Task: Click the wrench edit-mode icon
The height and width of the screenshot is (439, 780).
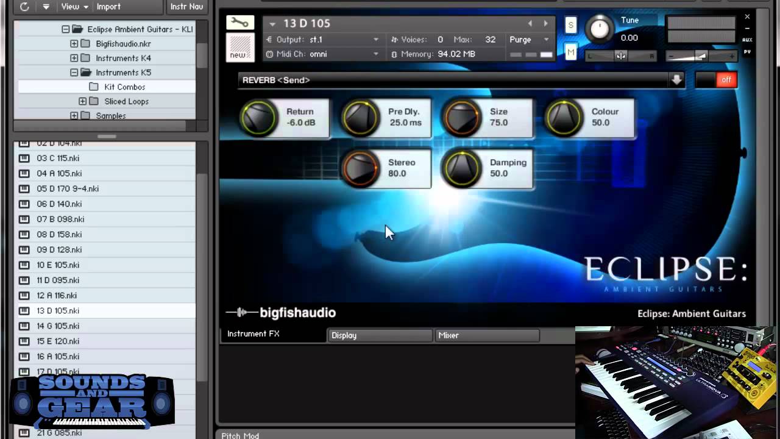Action: click(x=240, y=23)
